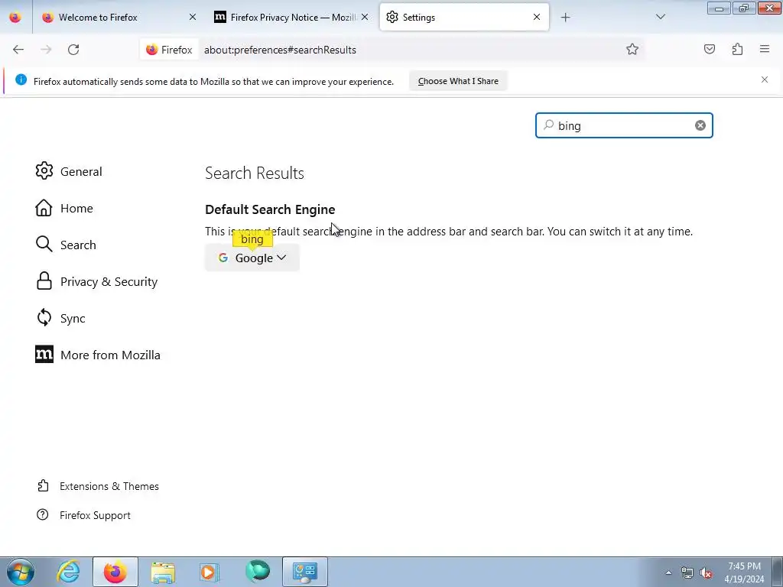Expand the Google default search engine dropdown
783x587 pixels.
252,258
